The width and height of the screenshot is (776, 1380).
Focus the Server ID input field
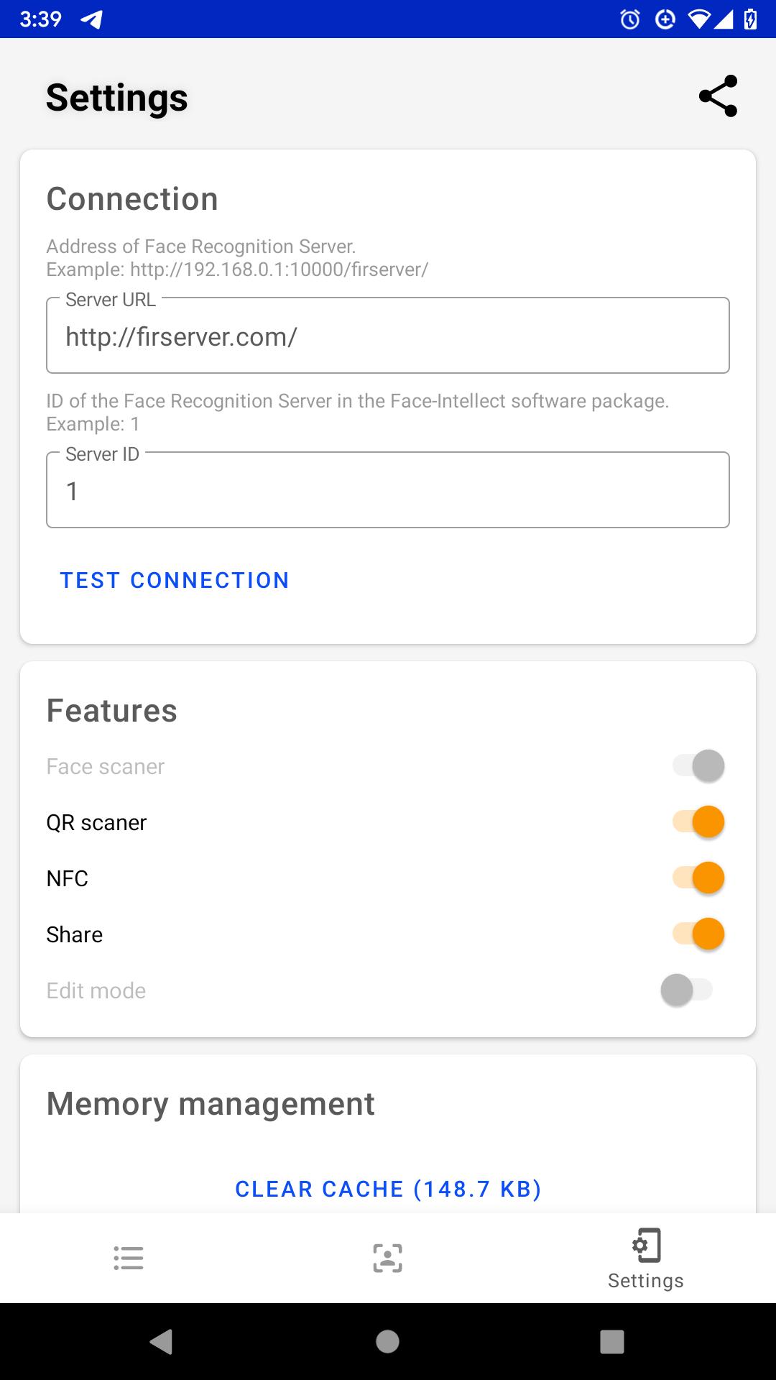388,490
